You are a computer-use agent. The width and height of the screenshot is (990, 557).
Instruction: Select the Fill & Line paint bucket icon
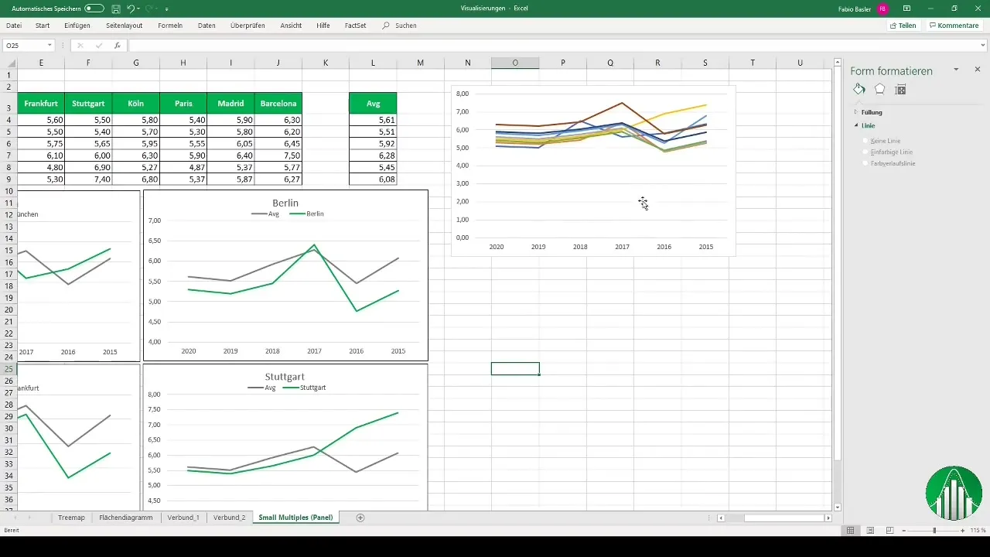(x=859, y=90)
